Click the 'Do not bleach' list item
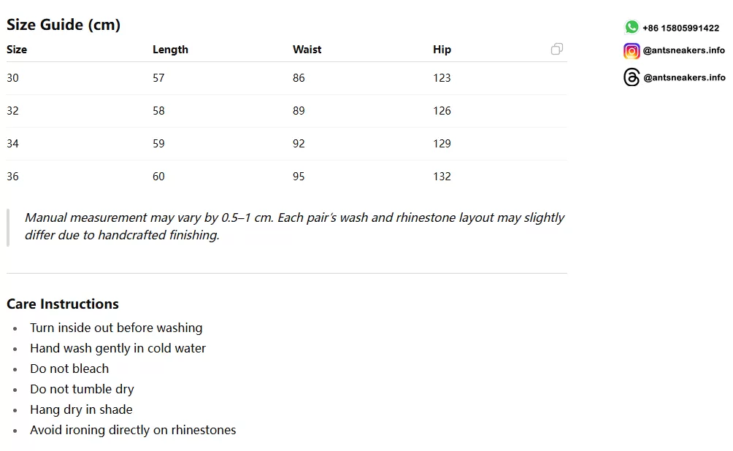733x451 pixels. (x=69, y=369)
